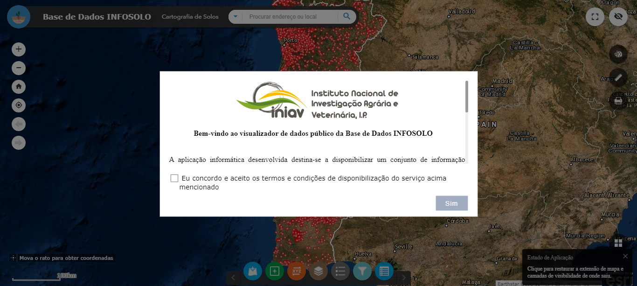Click the map Home extent button
The image size is (637, 286).
coord(19,87)
